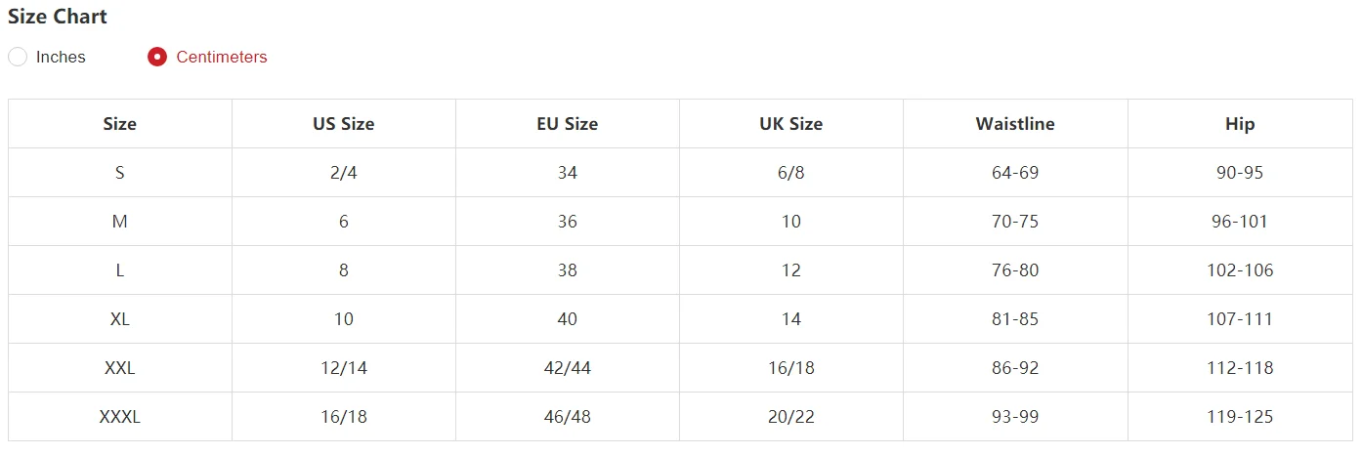Click the size M row cell

[x=120, y=222]
